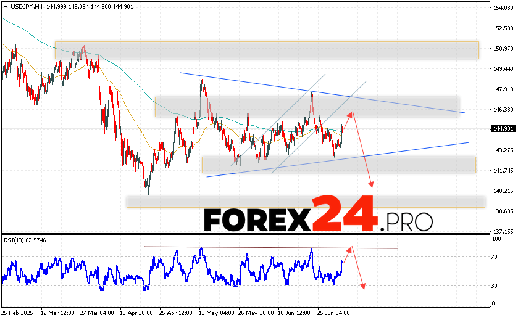Click the 138.685 price axis label

(503, 211)
